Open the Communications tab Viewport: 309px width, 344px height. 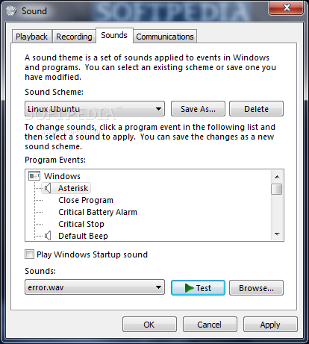(165, 37)
